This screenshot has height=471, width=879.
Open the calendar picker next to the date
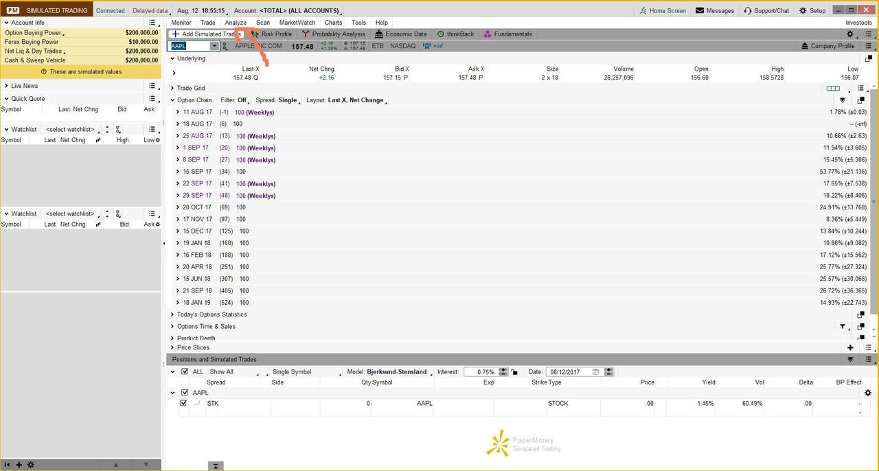pyautogui.click(x=595, y=371)
